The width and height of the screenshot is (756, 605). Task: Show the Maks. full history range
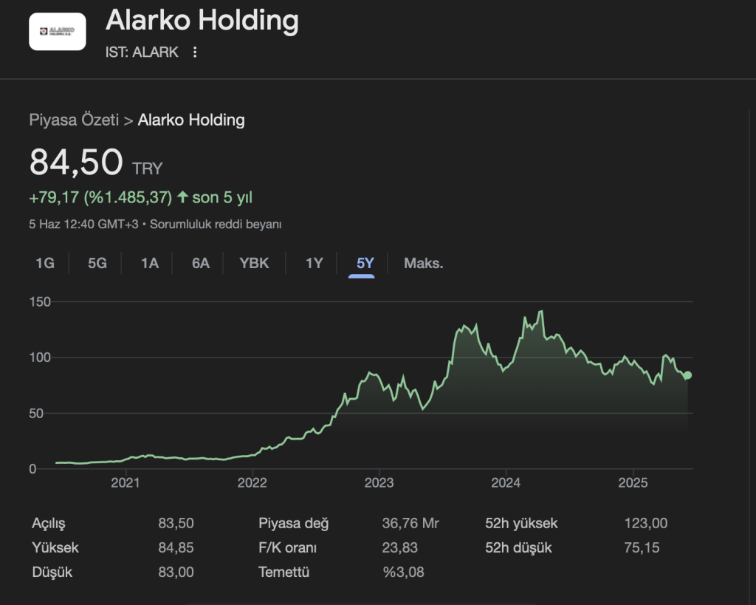[423, 263]
